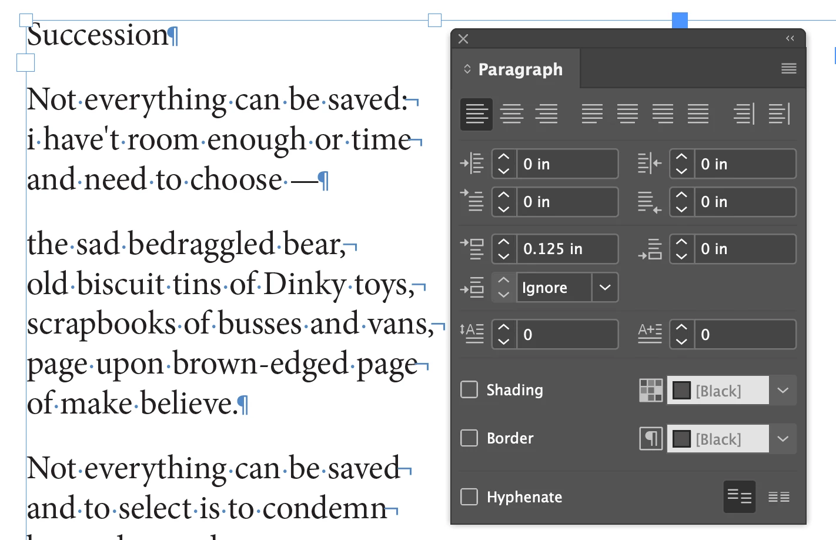The height and width of the screenshot is (540, 836).
Task: Click the First Line Indent 0 in field
Action: [567, 201]
